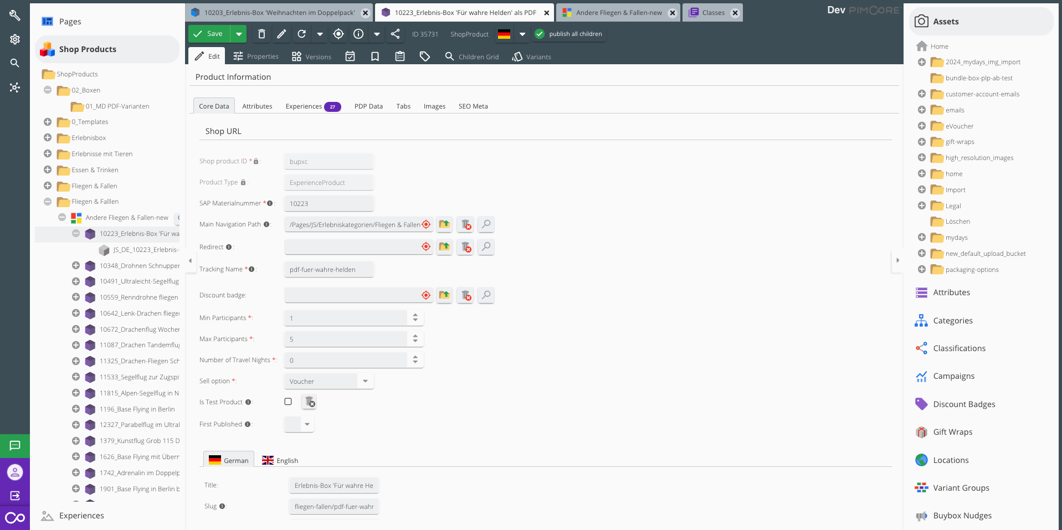Expand the Erlebnisbox folder
The width and height of the screenshot is (1062, 530).
pyautogui.click(x=48, y=138)
